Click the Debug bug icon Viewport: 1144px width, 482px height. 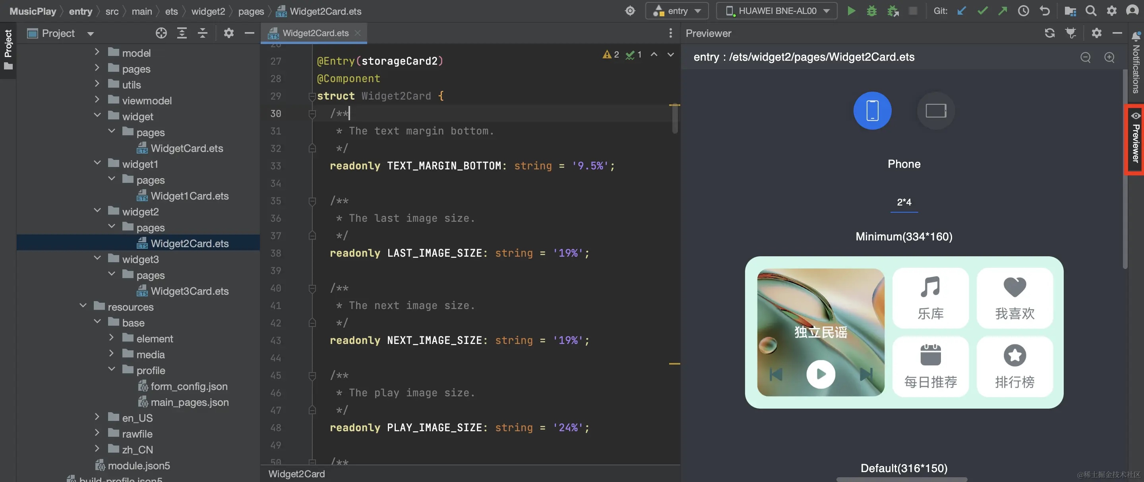point(871,11)
